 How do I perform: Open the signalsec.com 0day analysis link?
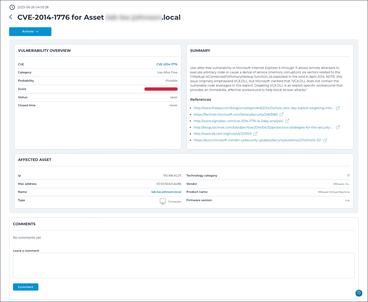pyautogui.click(x=238, y=121)
